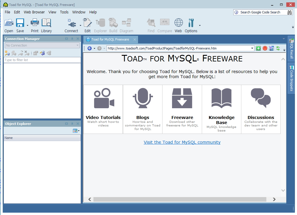Open the Window menu
The image size is (297, 215).
click(x=79, y=12)
